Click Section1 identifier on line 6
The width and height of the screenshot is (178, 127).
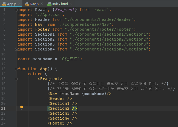click(x=45, y=34)
